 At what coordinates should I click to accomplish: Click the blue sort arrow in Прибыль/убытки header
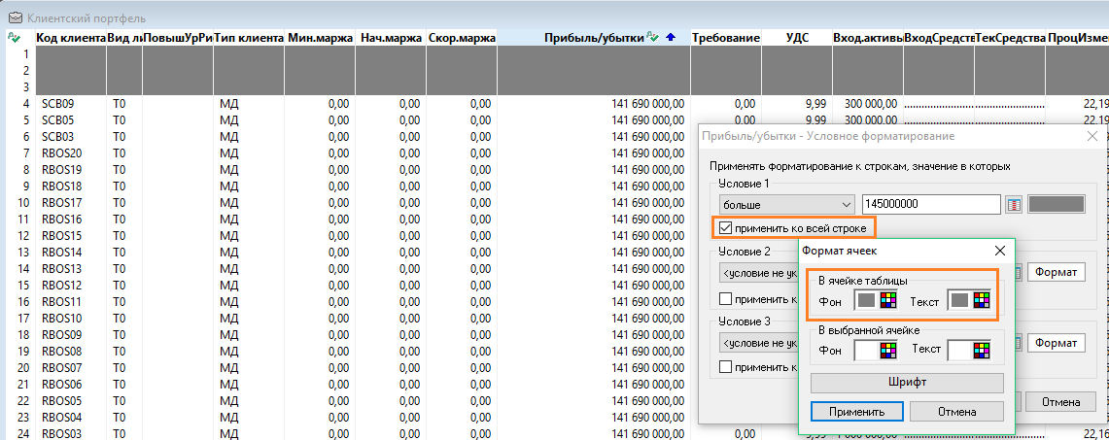coord(671,38)
